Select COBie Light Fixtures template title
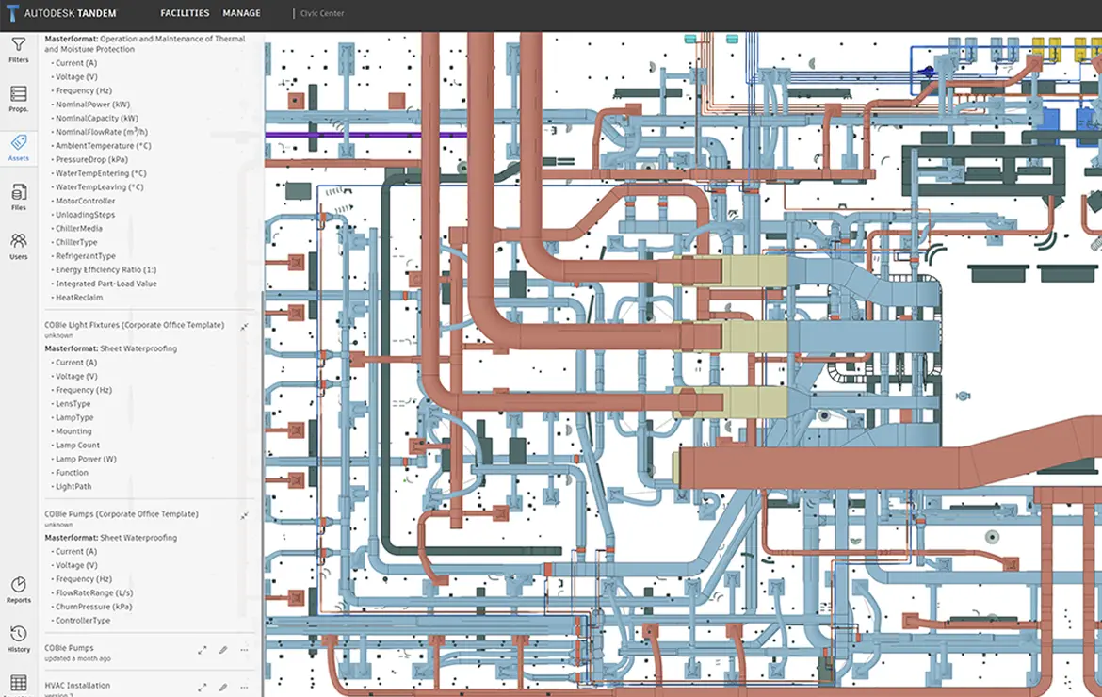The width and height of the screenshot is (1102, 697). 135,325
